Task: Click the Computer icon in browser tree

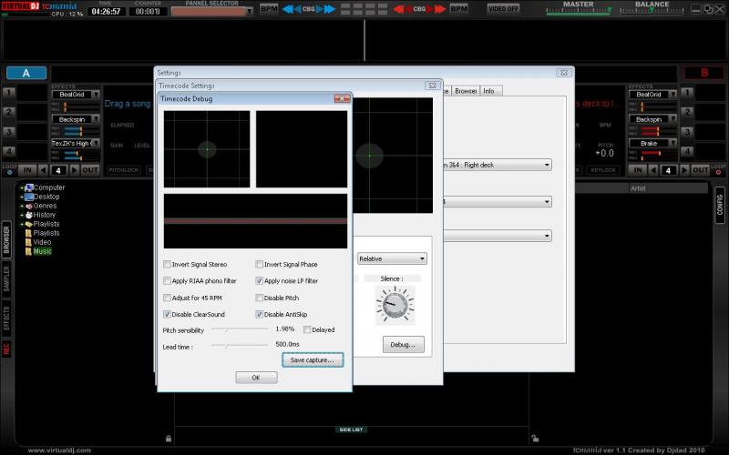Action: point(29,187)
